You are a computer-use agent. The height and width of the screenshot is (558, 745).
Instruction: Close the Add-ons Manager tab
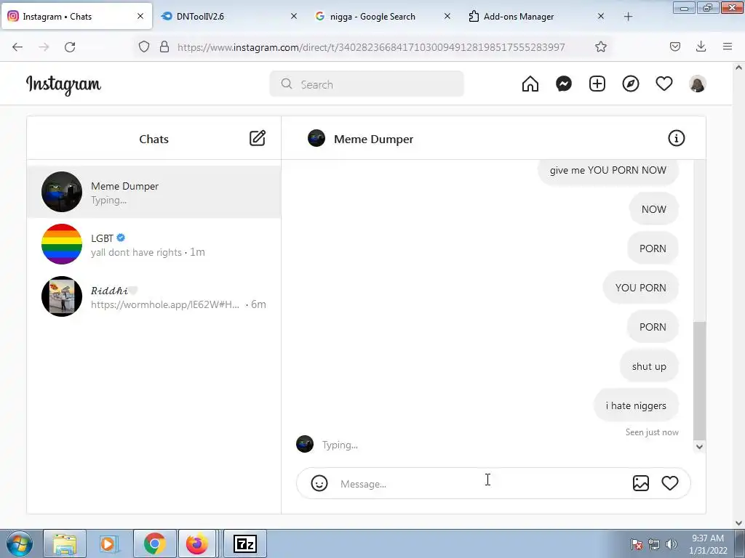600,17
